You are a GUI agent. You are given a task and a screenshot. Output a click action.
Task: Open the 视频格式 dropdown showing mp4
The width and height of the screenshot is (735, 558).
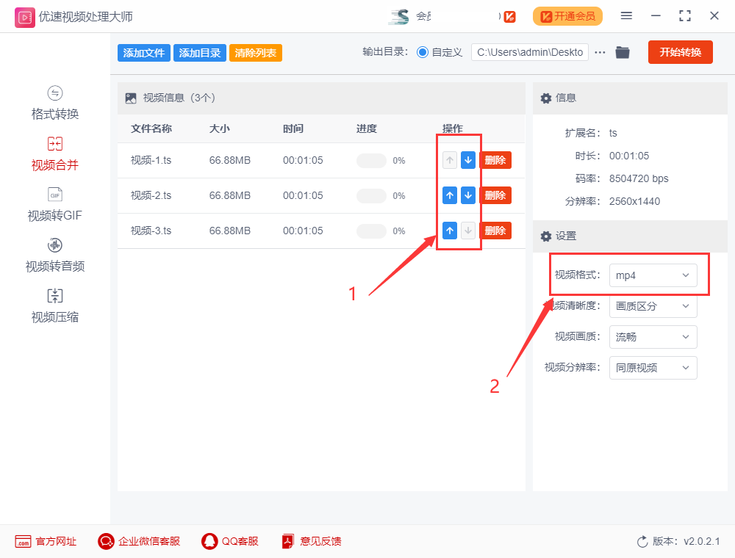(x=653, y=275)
